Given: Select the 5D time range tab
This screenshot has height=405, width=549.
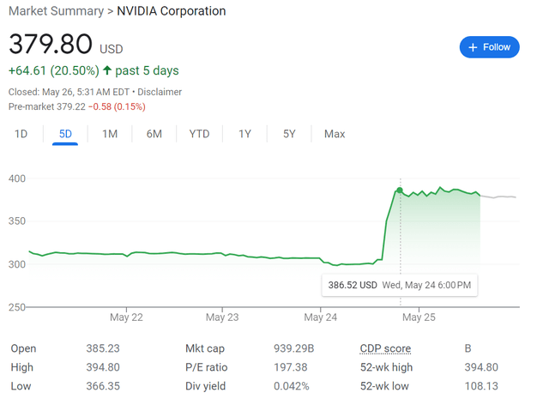Looking at the screenshot, I should 65,134.
